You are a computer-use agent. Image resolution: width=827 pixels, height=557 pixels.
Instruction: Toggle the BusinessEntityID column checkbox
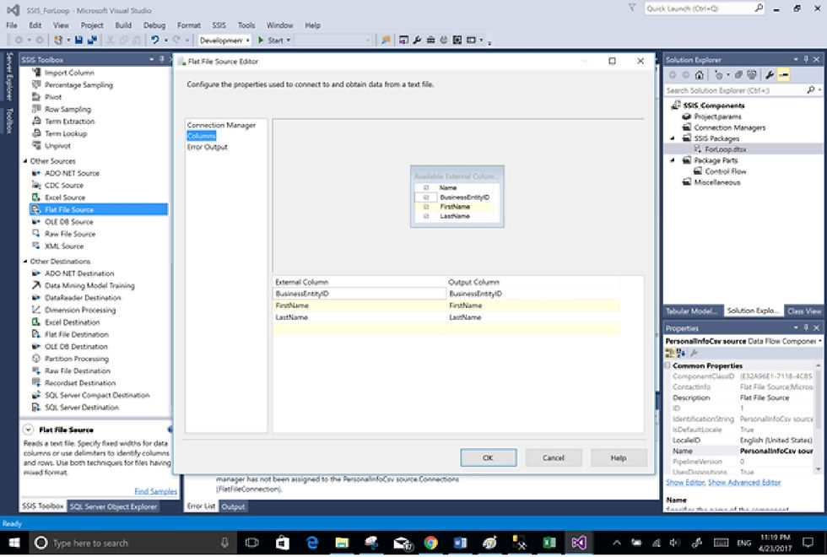(426, 197)
